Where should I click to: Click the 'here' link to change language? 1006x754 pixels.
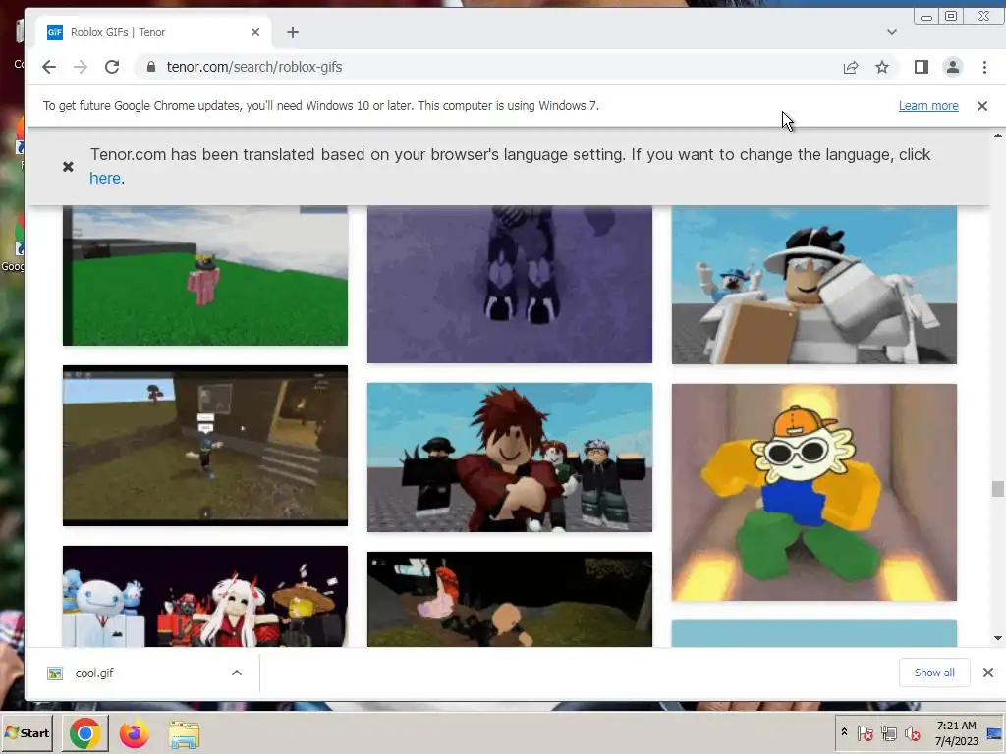coord(105,179)
